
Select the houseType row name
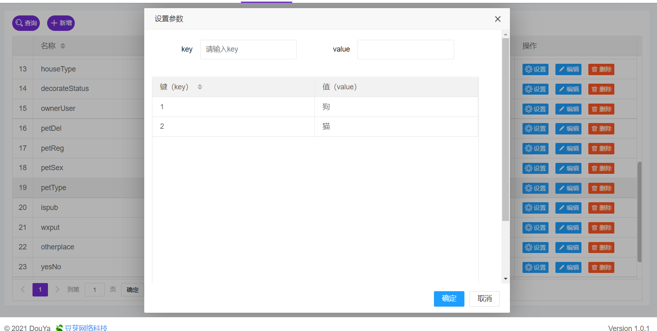[x=58, y=69]
